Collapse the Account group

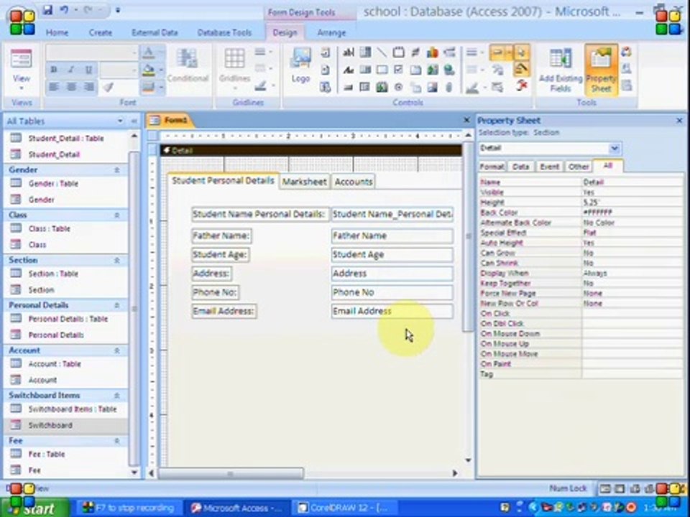pyautogui.click(x=117, y=350)
